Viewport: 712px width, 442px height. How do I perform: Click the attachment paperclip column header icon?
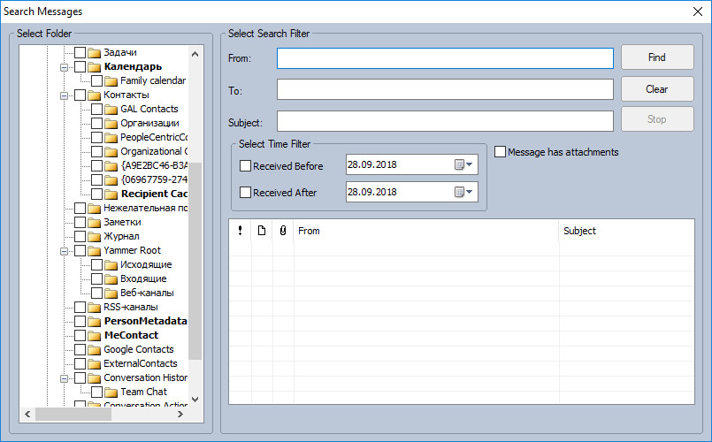283,231
